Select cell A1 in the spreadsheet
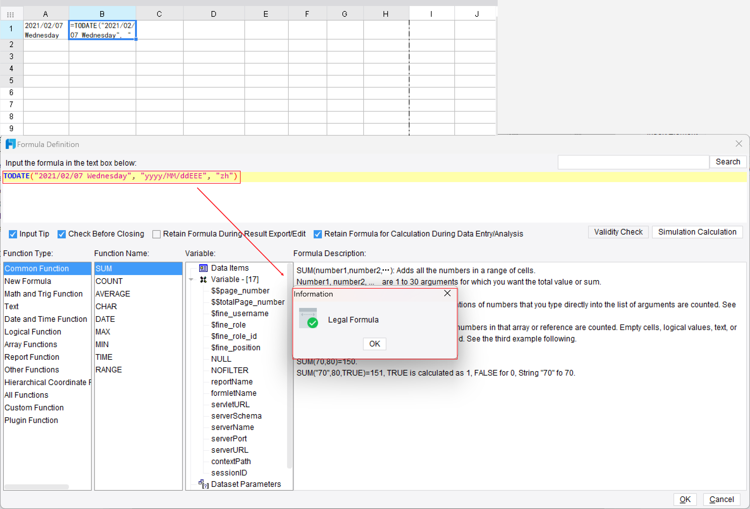This screenshot has height=509, width=750. pyautogui.click(x=46, y=30)
